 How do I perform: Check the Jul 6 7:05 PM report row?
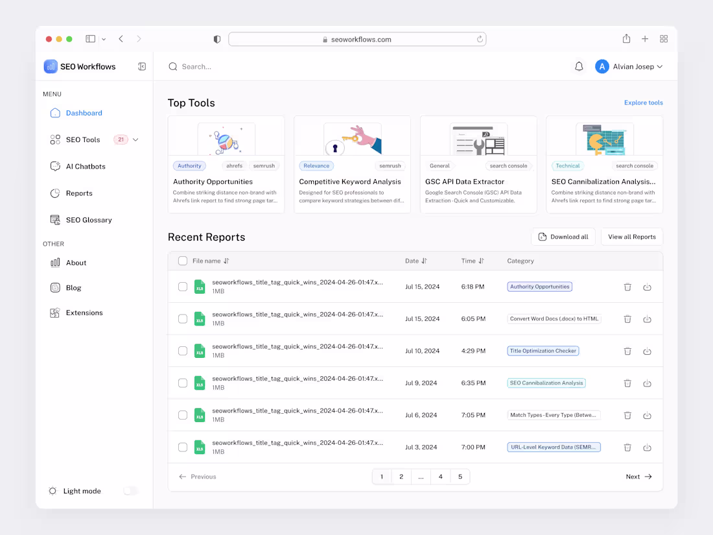(183, 415)
